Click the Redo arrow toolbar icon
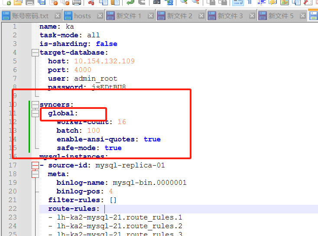This screenshot has width=318, height=236. 142,3
